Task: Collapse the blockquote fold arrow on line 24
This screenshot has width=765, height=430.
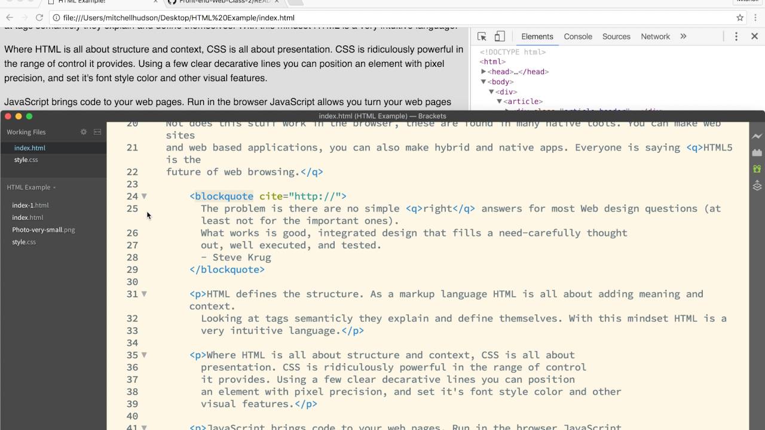Action: (x=144, y=196)
